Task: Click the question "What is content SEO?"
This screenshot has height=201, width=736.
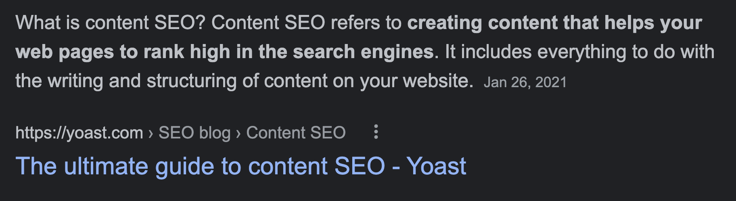Action: tap(111, 23)
